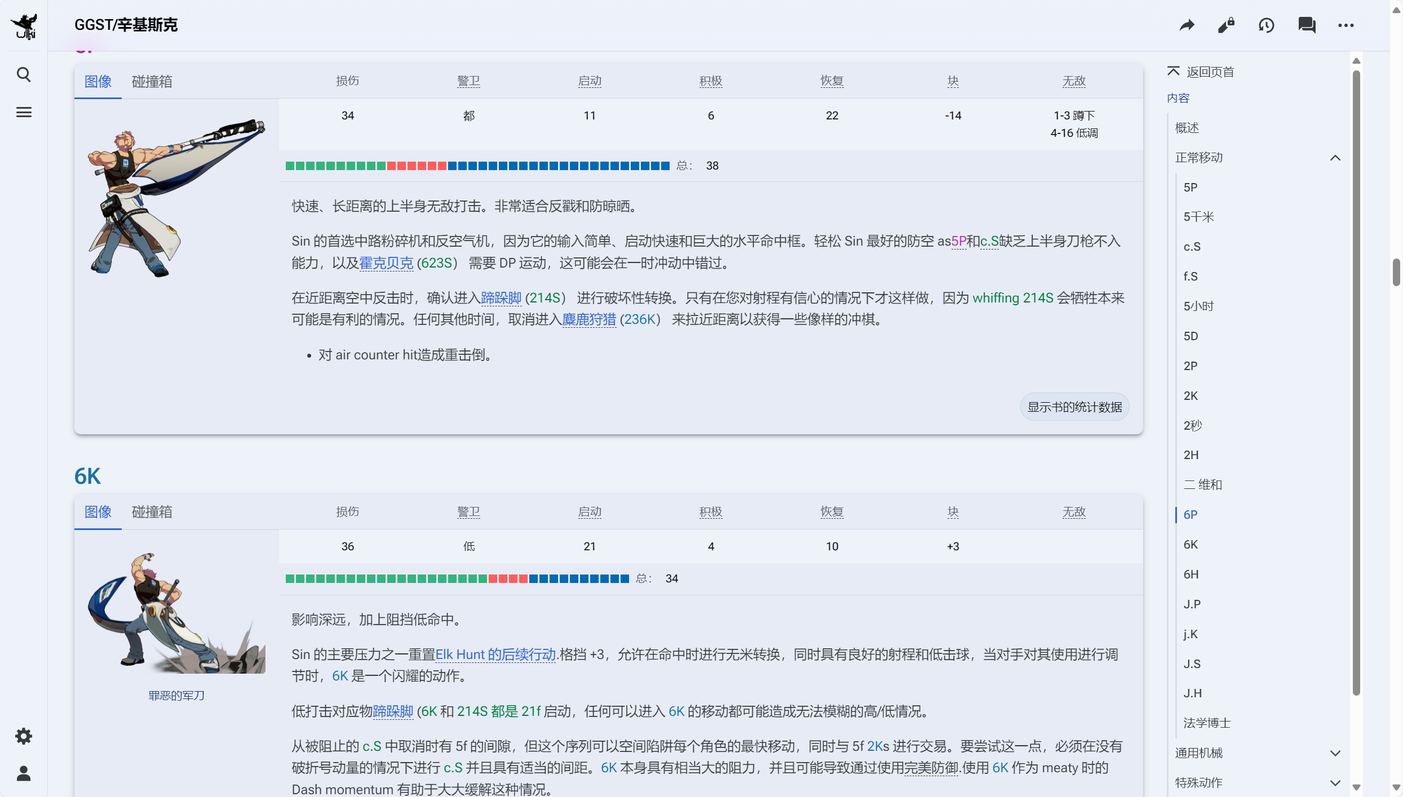Click the 6K character image thumbnail
The width and height of the screenshot is (1403, 797).
tap(176, 613)
